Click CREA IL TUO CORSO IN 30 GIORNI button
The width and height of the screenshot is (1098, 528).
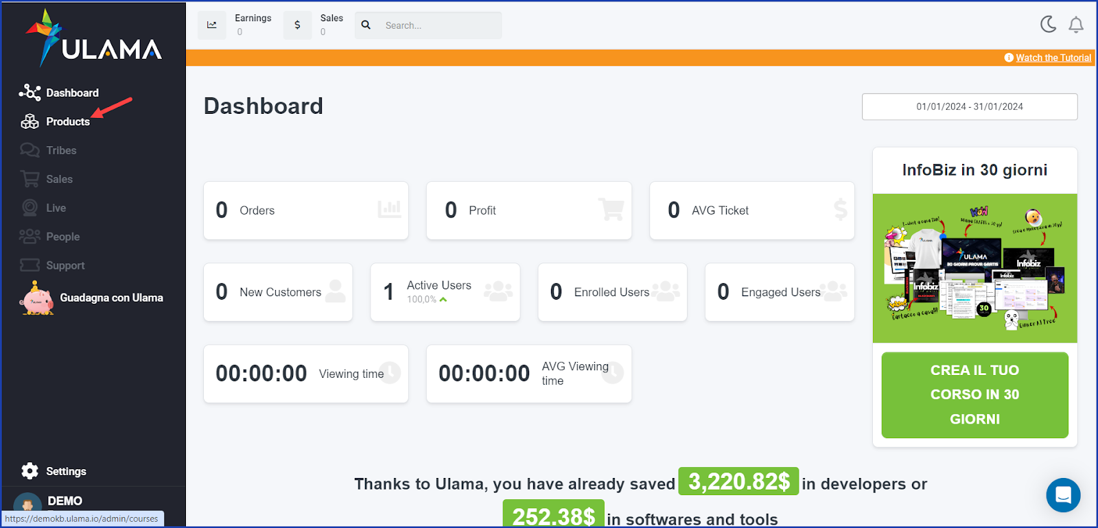974,395
